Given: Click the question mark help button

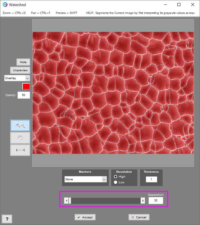Looking at the screenshot, I should pos(7,219).
